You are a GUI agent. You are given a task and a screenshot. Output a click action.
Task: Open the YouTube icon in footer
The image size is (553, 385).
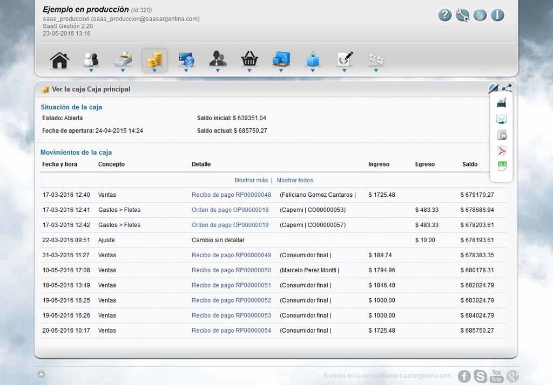(496, 376)
